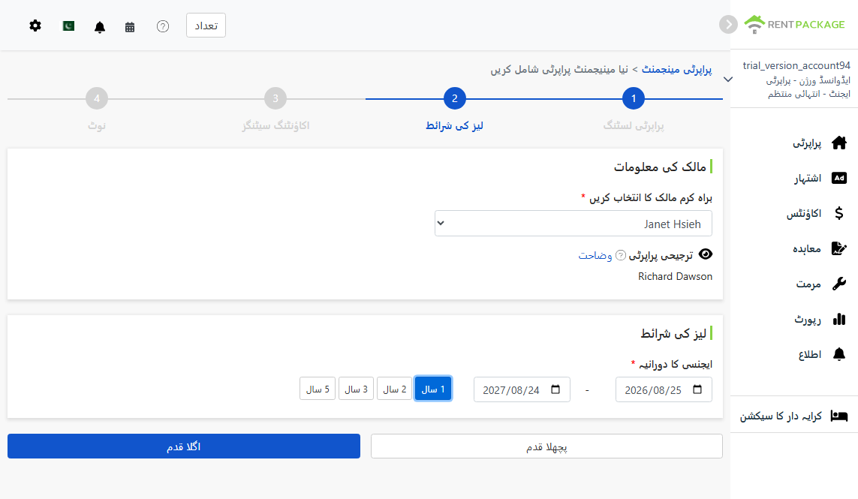Click the اگلا قدم next step button
Screen dimensions: 858x499
(184, 446)
